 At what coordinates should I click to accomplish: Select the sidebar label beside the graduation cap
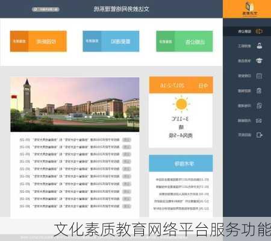click(x=245, y=61)
